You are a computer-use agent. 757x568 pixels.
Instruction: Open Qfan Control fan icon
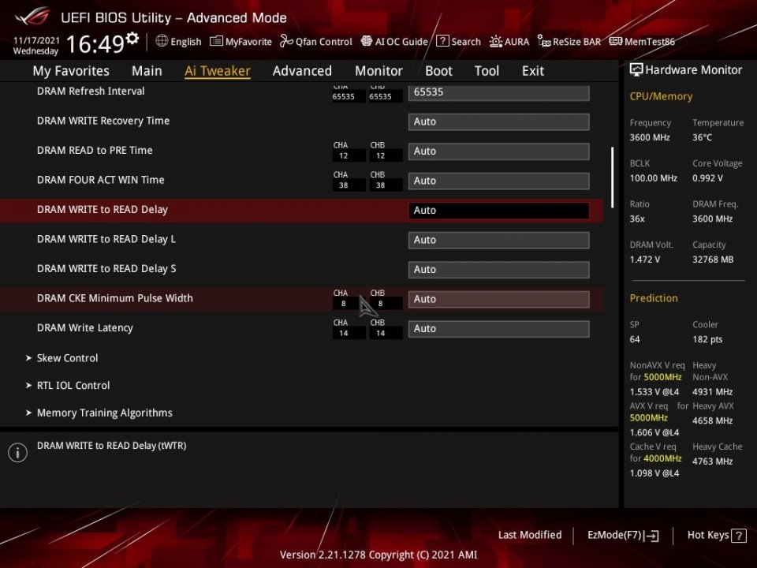pyautogui.click(x=286, y=41)
